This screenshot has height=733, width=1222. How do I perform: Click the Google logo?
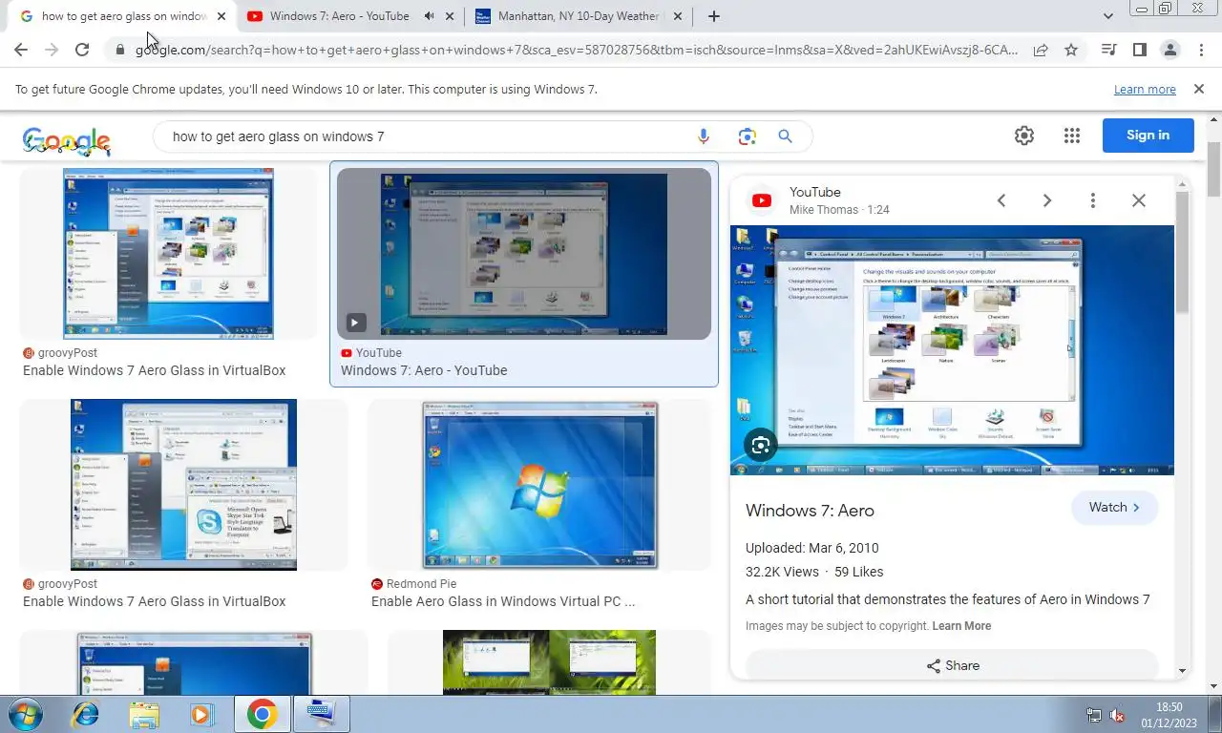[x=67, y=141]
